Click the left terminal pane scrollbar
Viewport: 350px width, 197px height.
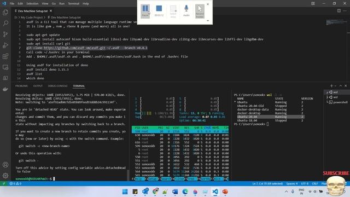(x=128, y=175)
